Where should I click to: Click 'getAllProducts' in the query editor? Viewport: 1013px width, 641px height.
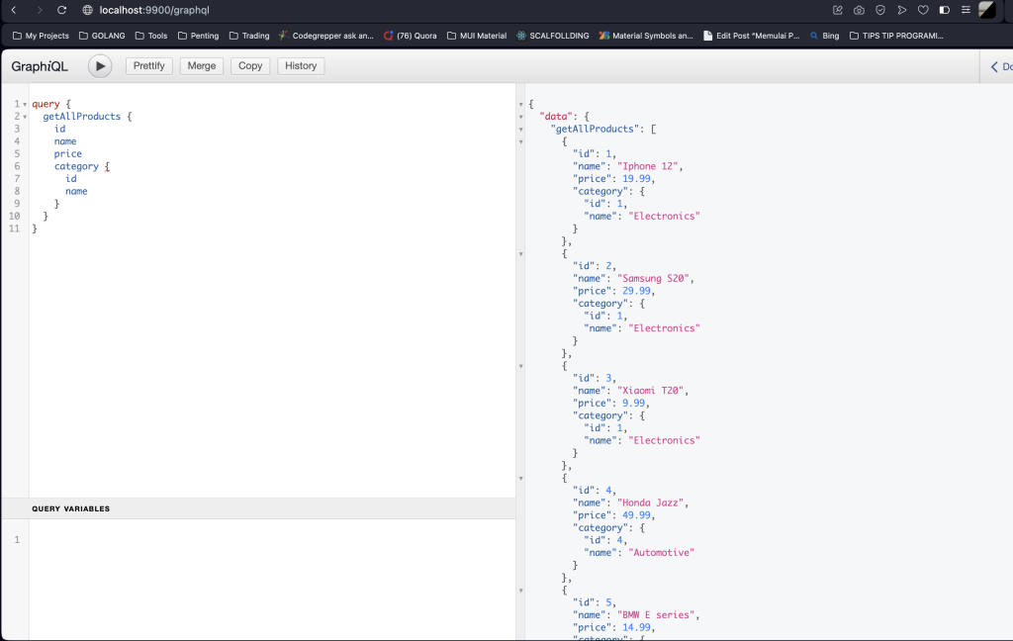(82, 117)
